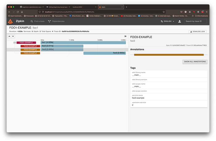Switch to the localhost:5001 tab
Image resolution: width=216 pixels, height=141 pixels.
click(84, 7)
